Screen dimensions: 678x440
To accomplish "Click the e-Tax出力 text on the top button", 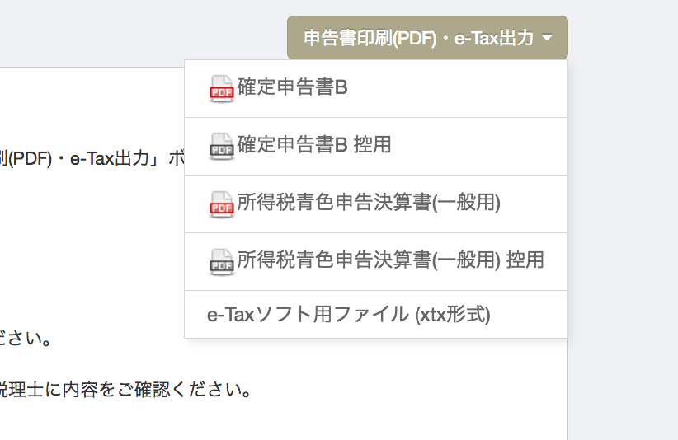I will click(494, 38).
